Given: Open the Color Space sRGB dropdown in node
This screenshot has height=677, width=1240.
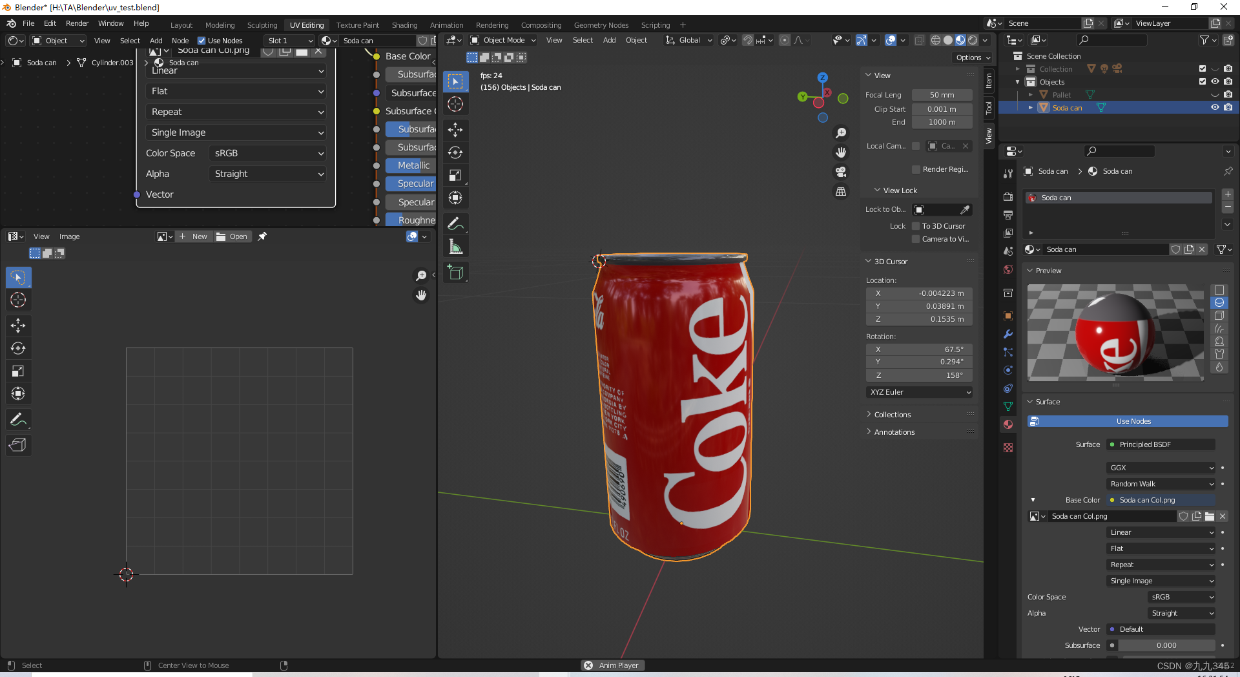Looking at the screenshot, I should pos(267,153).
